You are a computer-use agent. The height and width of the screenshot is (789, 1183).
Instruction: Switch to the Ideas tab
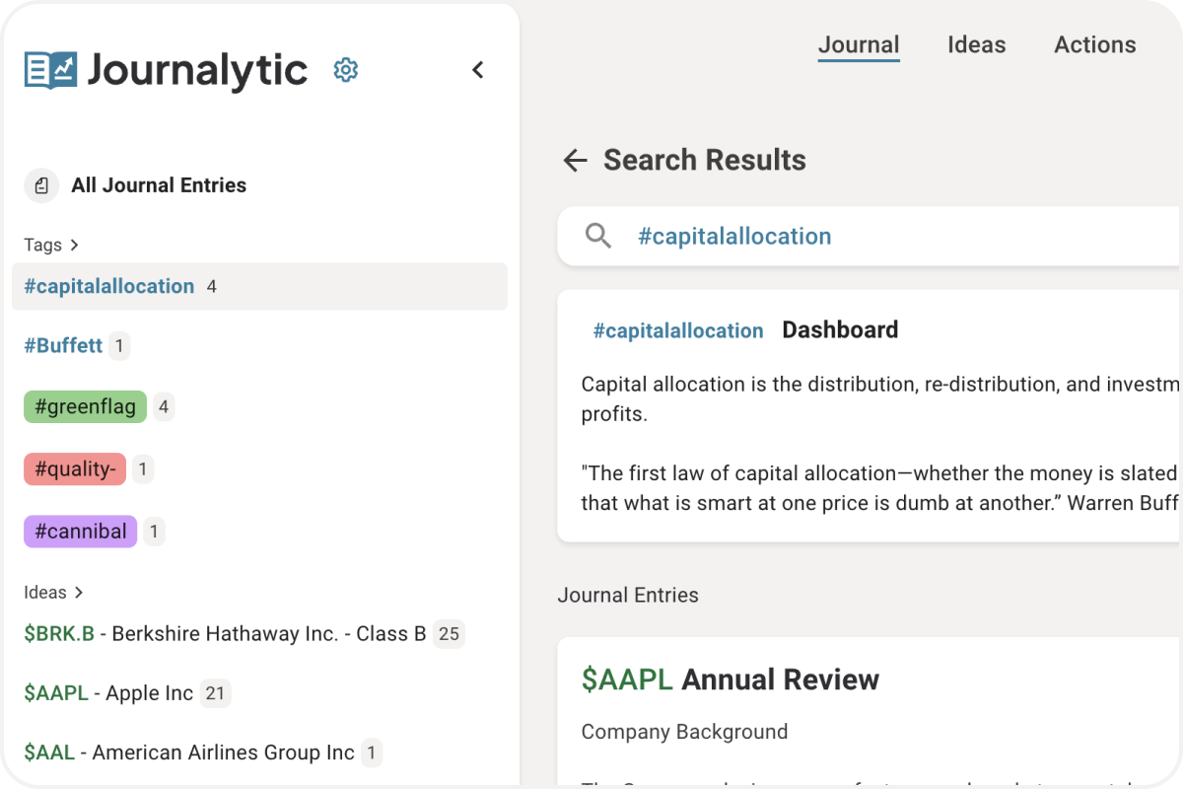tap(977, 44)
